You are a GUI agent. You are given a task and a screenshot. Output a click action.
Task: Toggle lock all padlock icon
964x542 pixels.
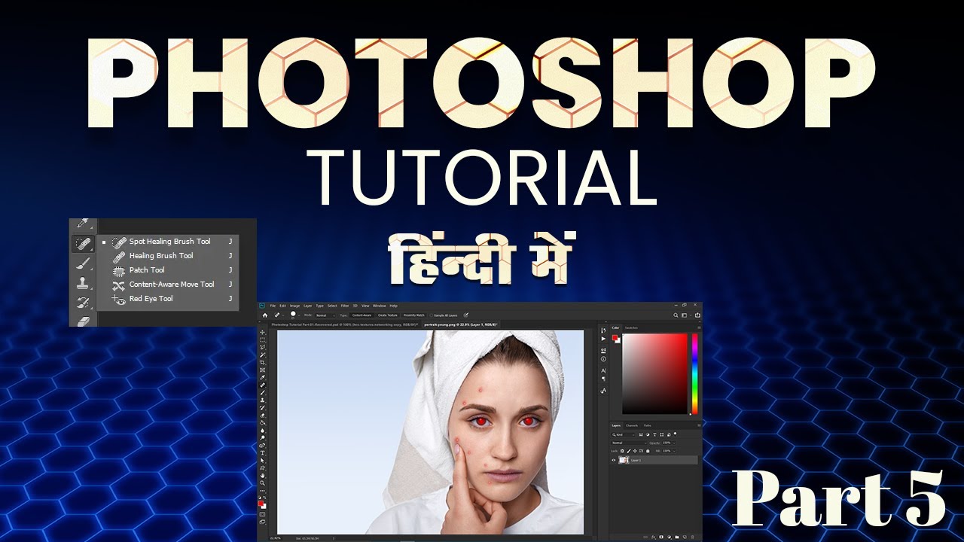tap(648, 451)
